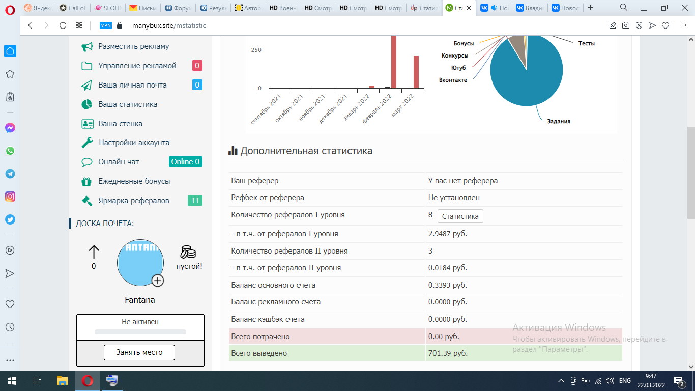Open 'Ваша статистика' menu item
The height and width of the screenshot is (391, 695).
coord(127,104)
